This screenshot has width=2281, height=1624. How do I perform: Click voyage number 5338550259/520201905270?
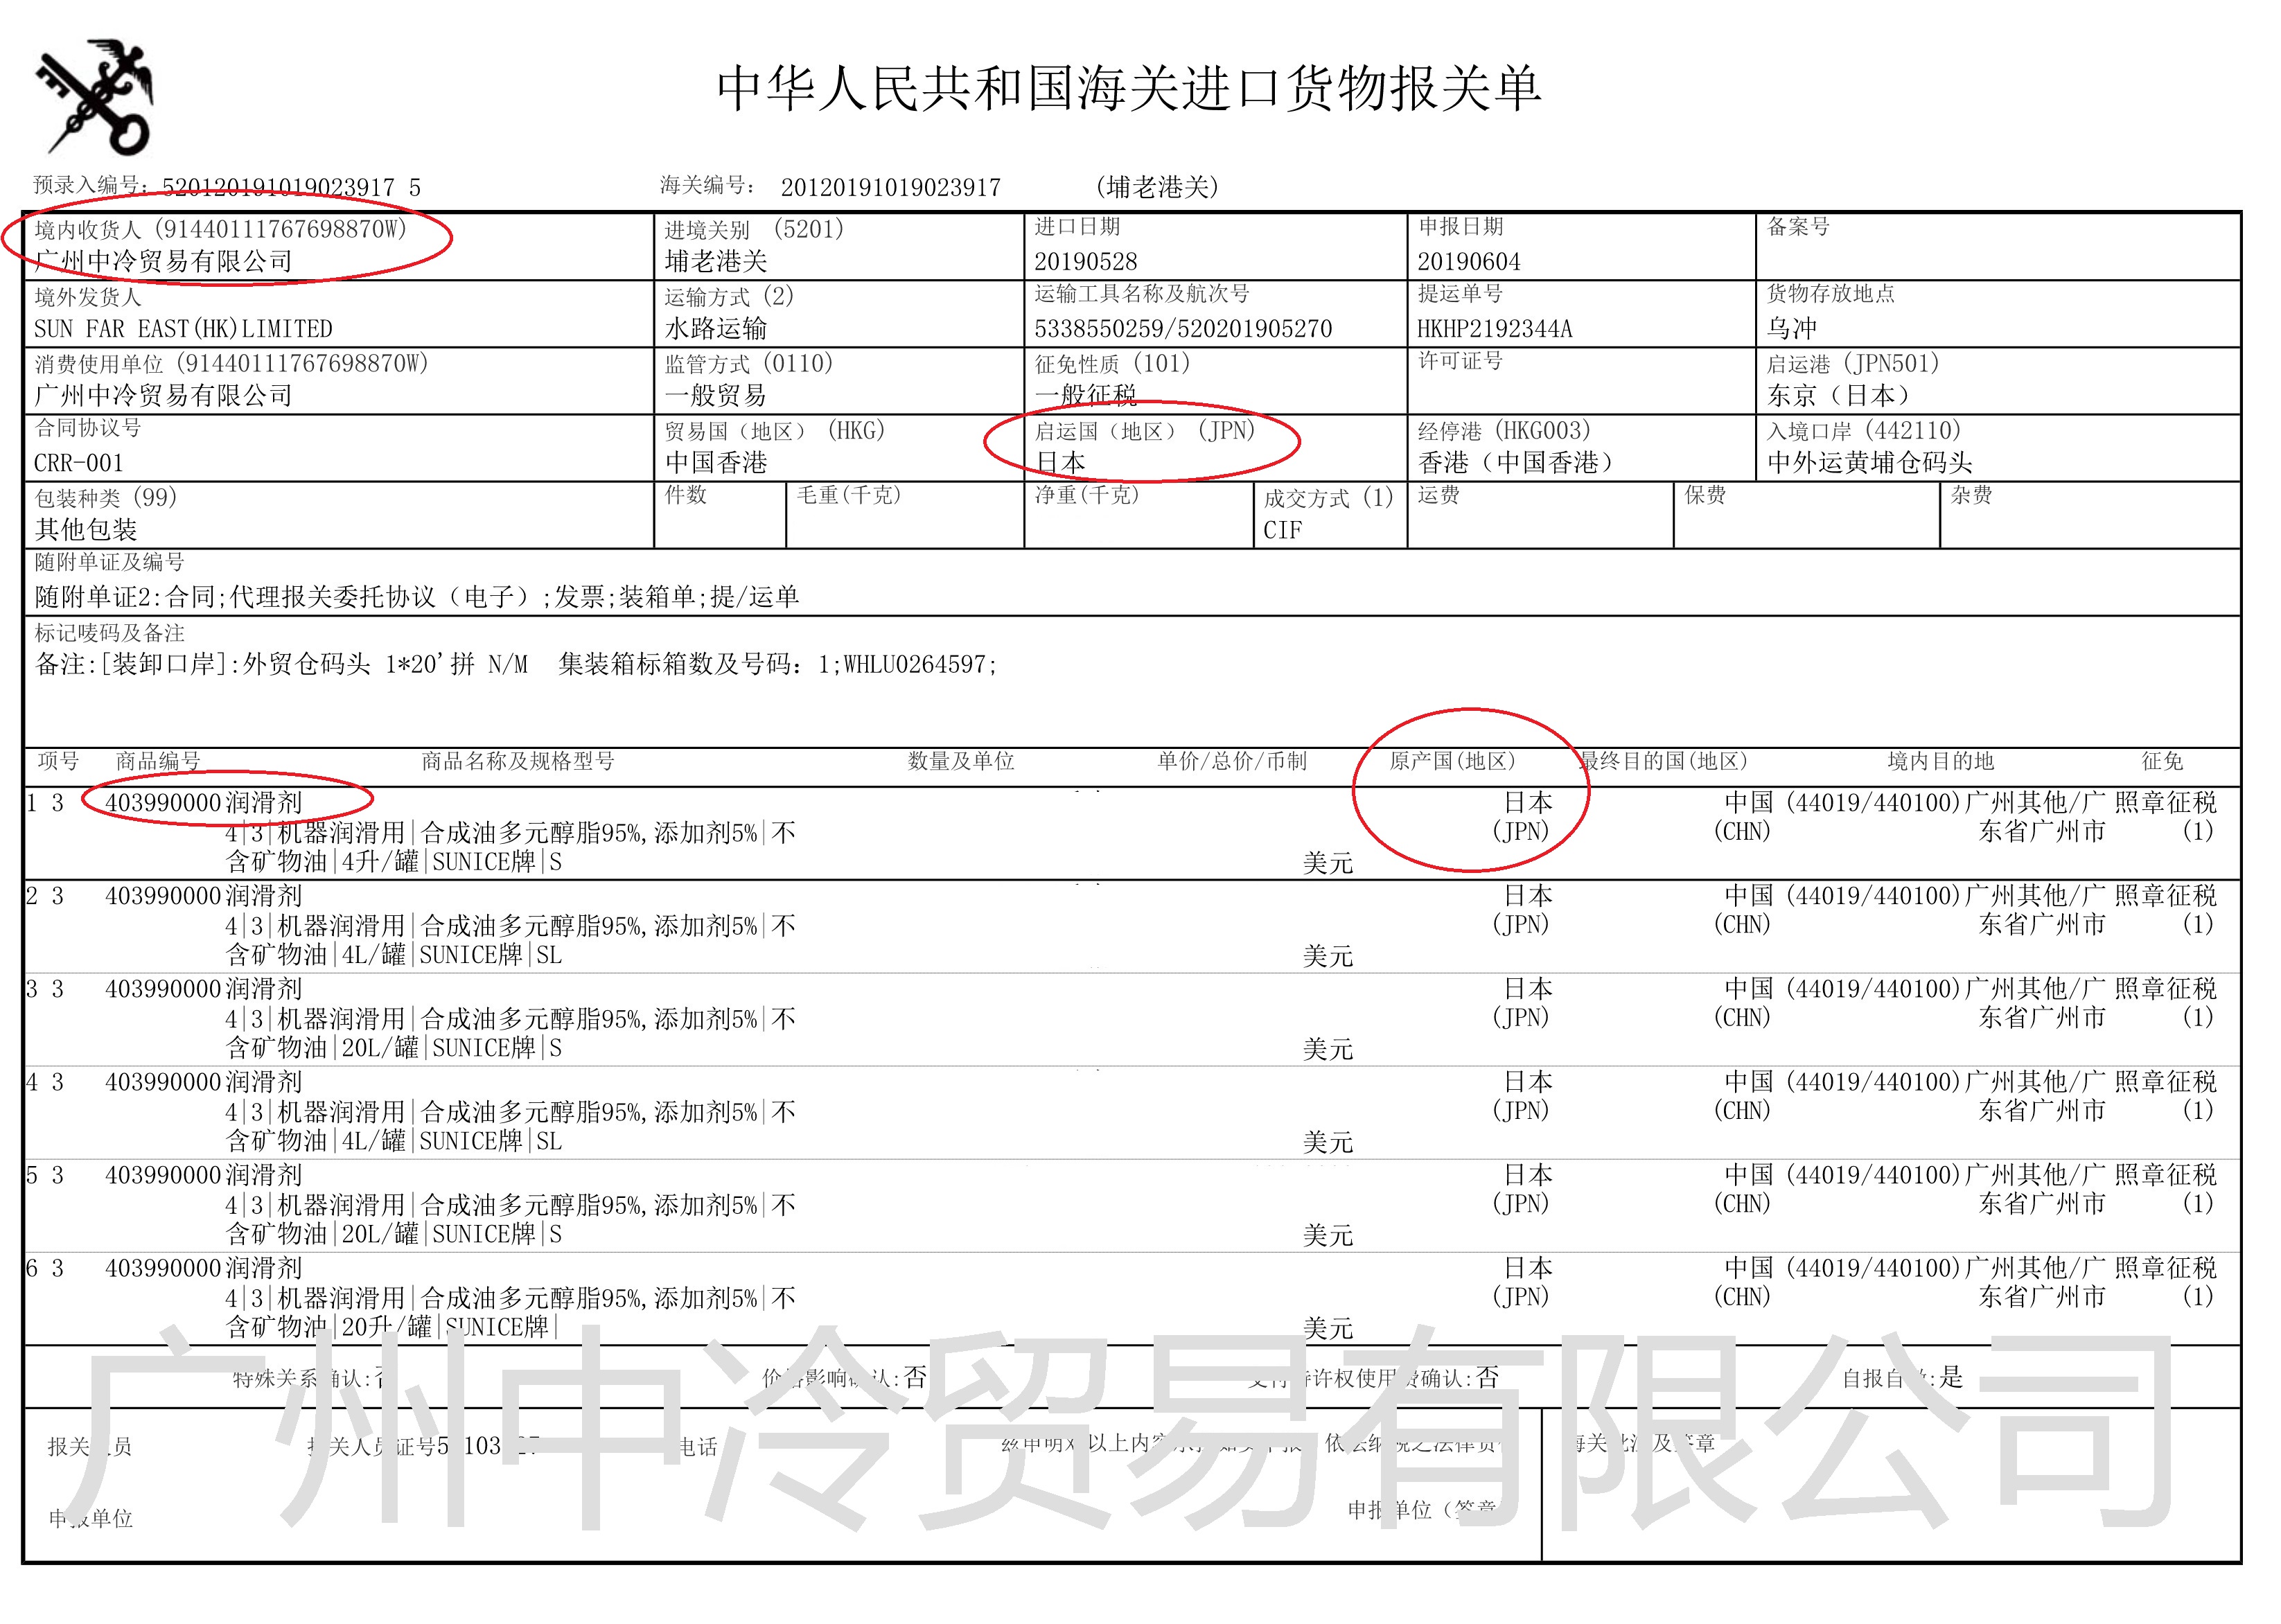[x=1183, y=329]
